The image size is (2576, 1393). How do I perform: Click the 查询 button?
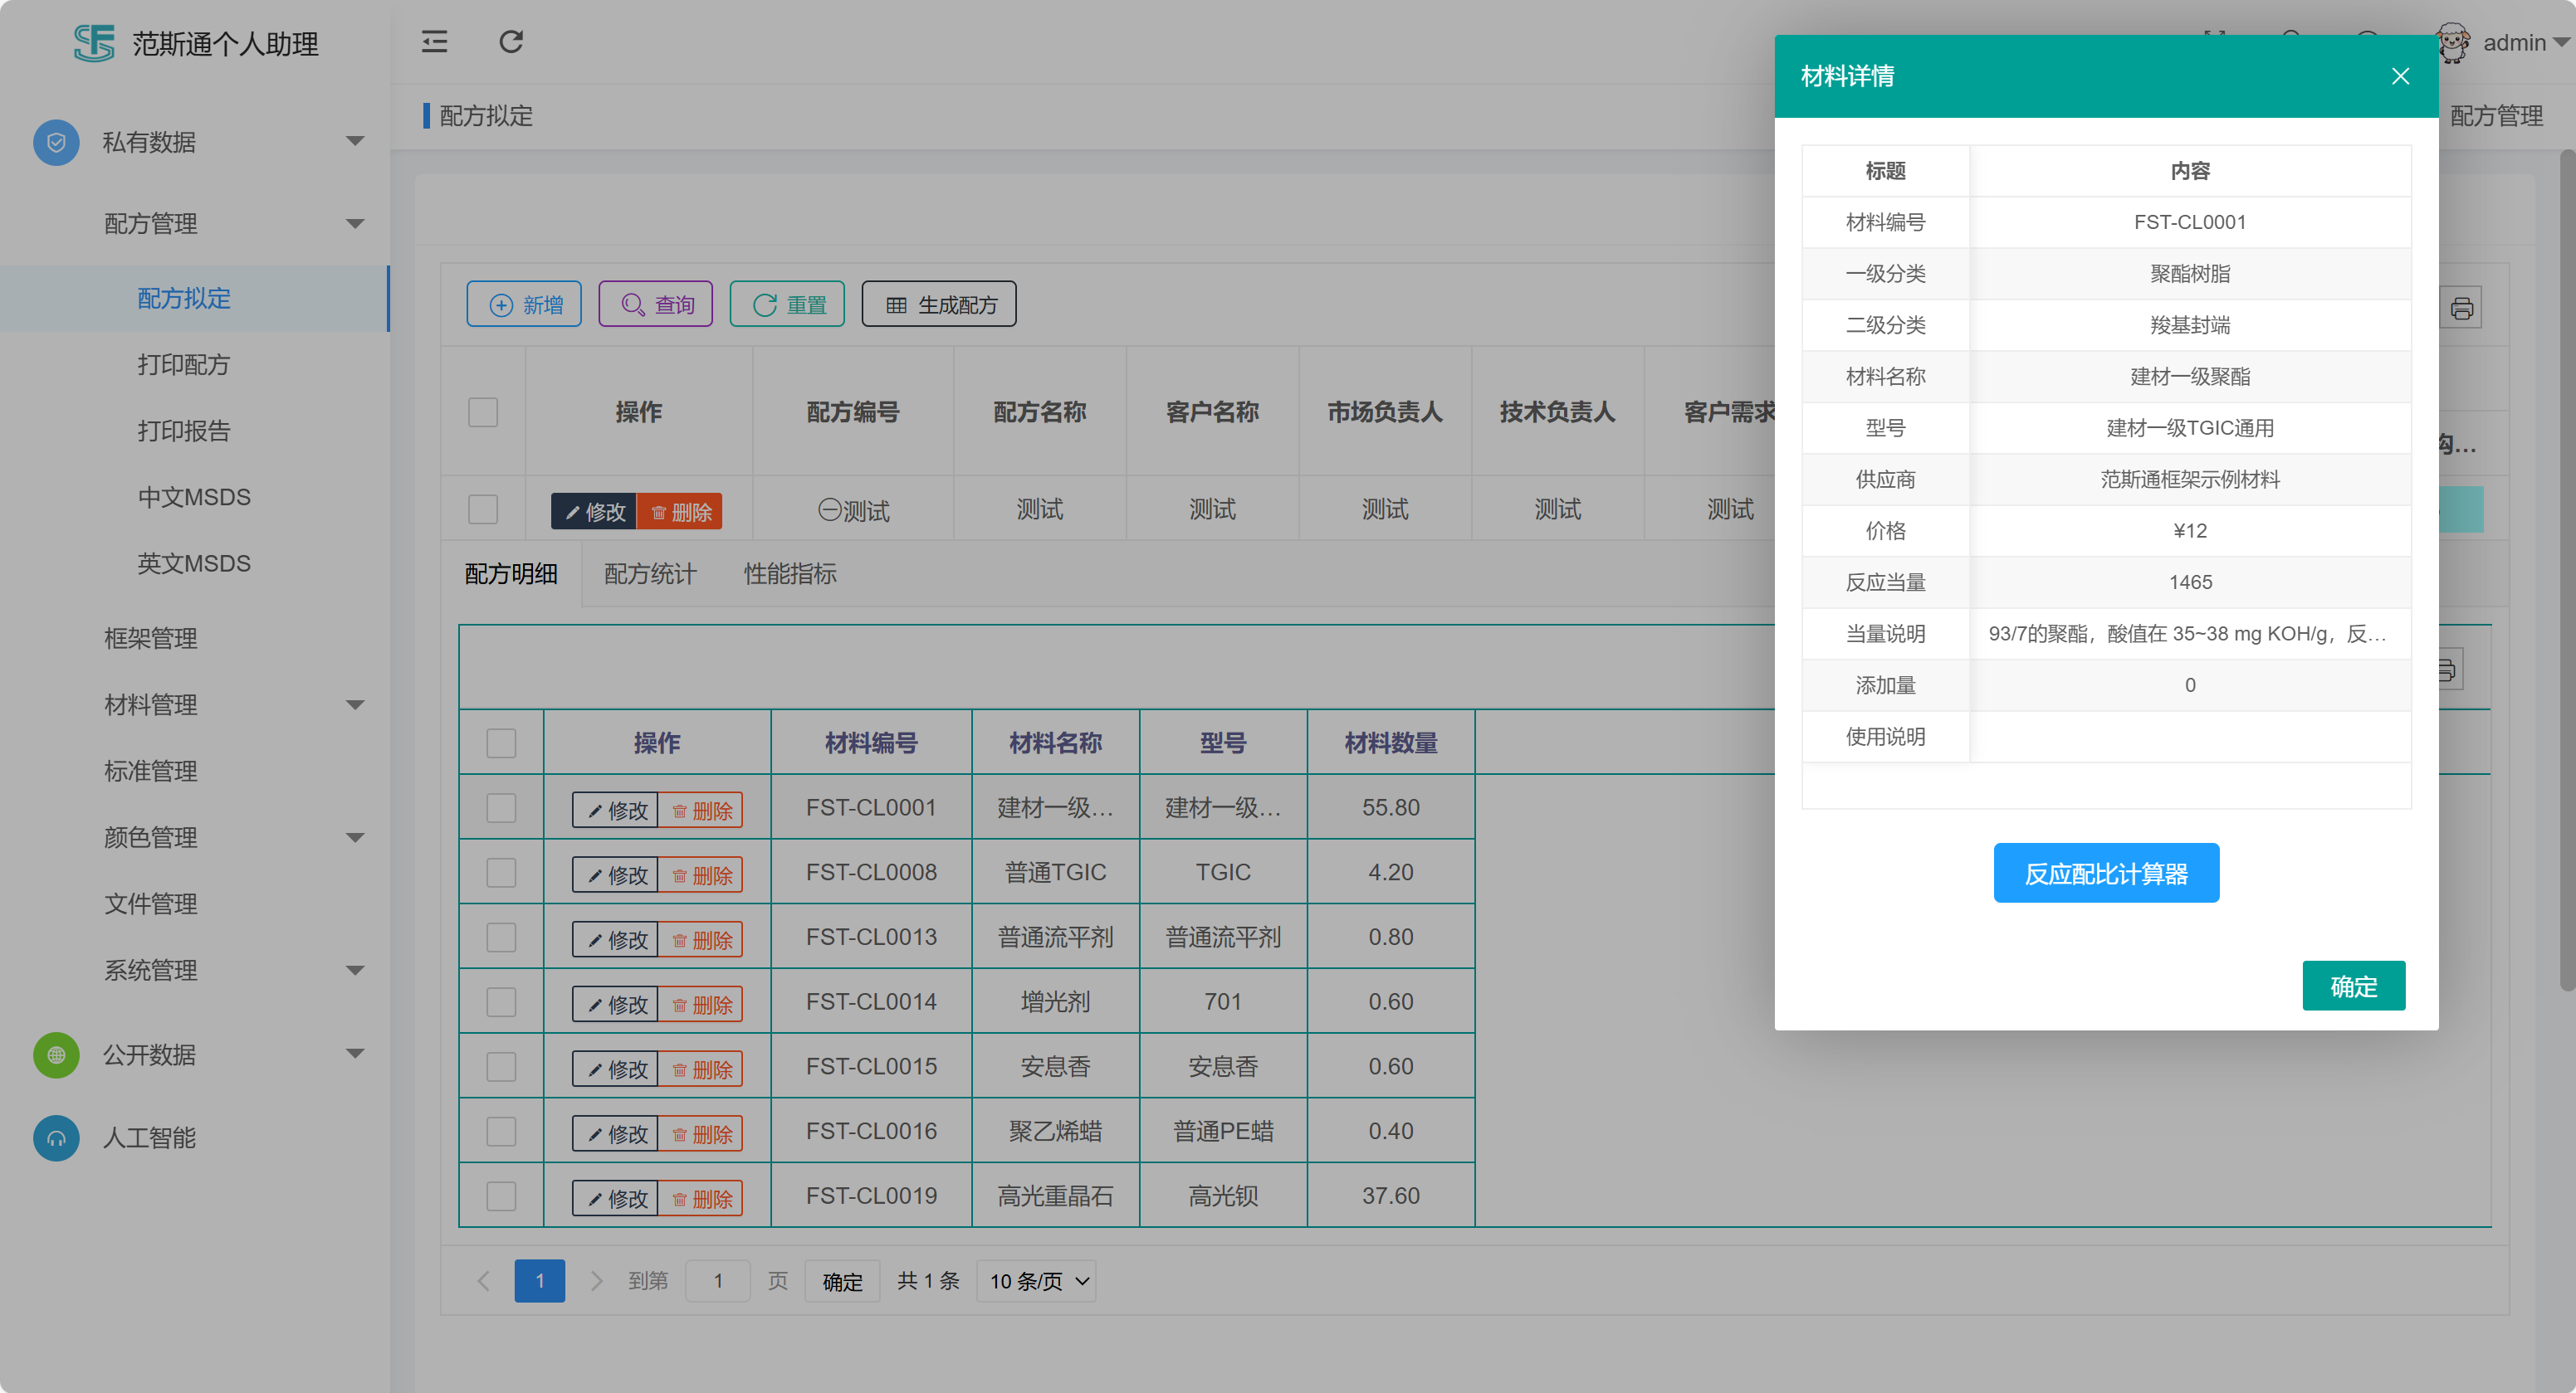click(656, 304)
